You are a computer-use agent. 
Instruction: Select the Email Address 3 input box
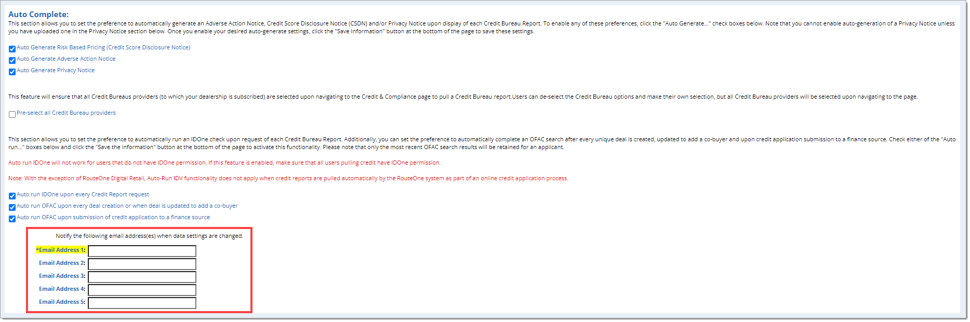click(x=142, y=277)
